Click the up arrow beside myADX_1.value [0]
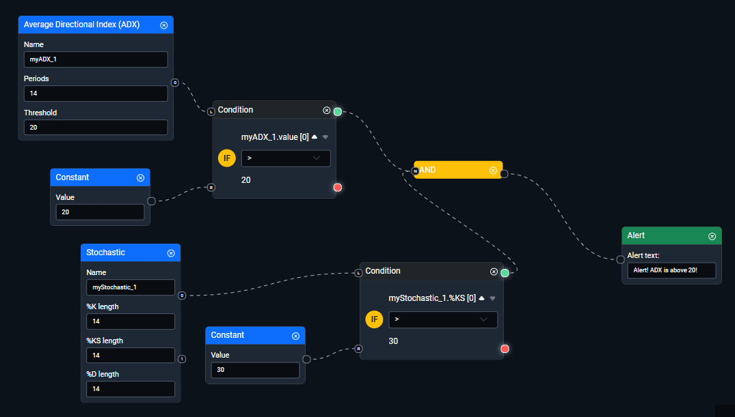Viewport: 735px width, 417px height. pos(315,137)
